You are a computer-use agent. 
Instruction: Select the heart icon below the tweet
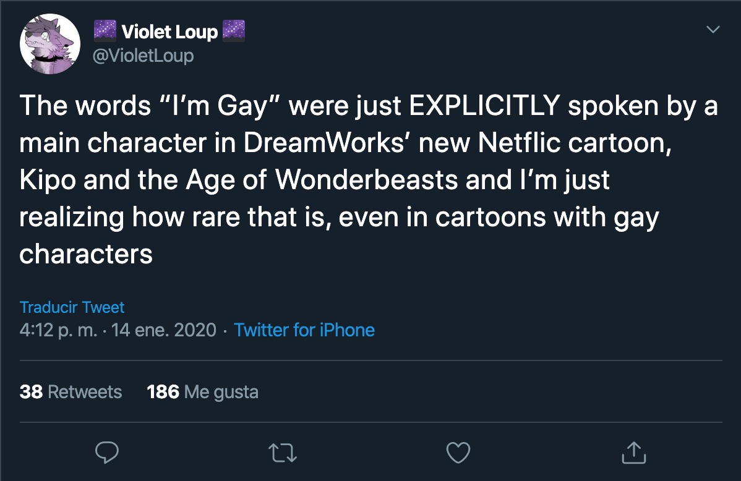pyautogui.click(x=458, y=453)
